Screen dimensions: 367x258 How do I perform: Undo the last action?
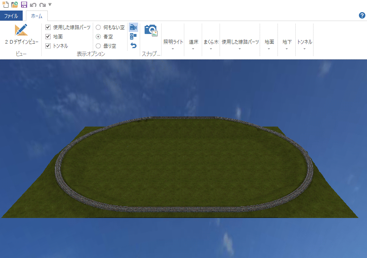pos(33,4)
